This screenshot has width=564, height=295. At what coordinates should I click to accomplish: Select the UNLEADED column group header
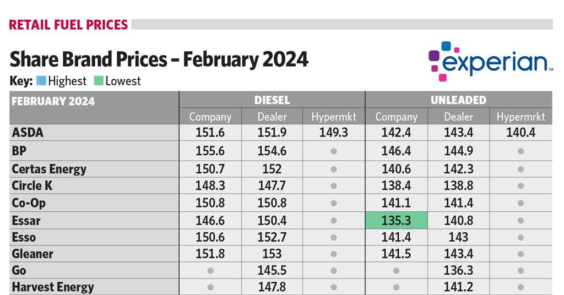pyautogui.click(x=458, y=100)
